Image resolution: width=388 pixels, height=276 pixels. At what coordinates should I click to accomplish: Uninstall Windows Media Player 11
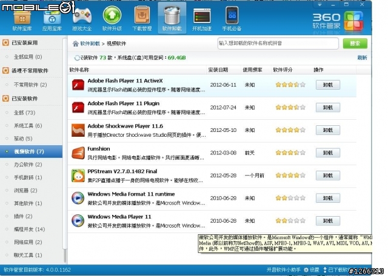pos(328,221)
